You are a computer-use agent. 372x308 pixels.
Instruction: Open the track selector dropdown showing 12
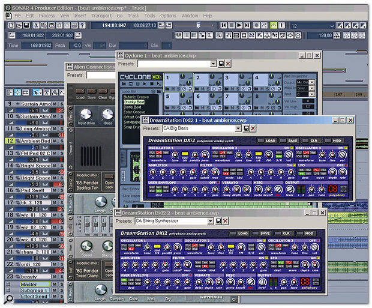coord(332,26)
